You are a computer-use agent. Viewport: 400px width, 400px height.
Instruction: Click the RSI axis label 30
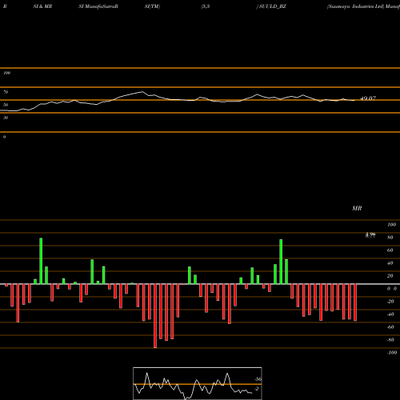tap(6, 118)
